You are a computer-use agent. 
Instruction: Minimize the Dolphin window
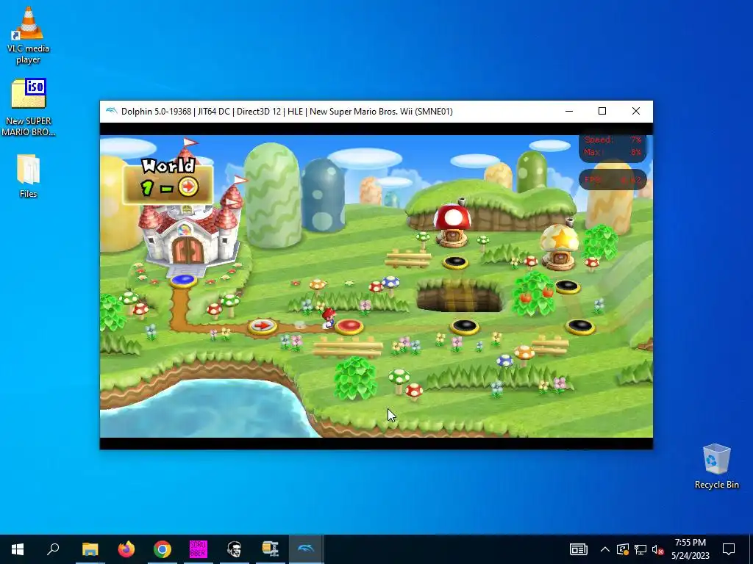[569, 112]
